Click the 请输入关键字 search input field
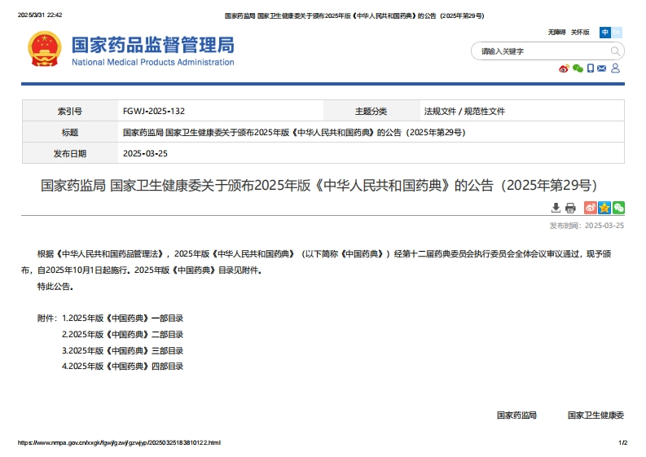This screenshot has width=646, height=457. (x=538, y=51)
